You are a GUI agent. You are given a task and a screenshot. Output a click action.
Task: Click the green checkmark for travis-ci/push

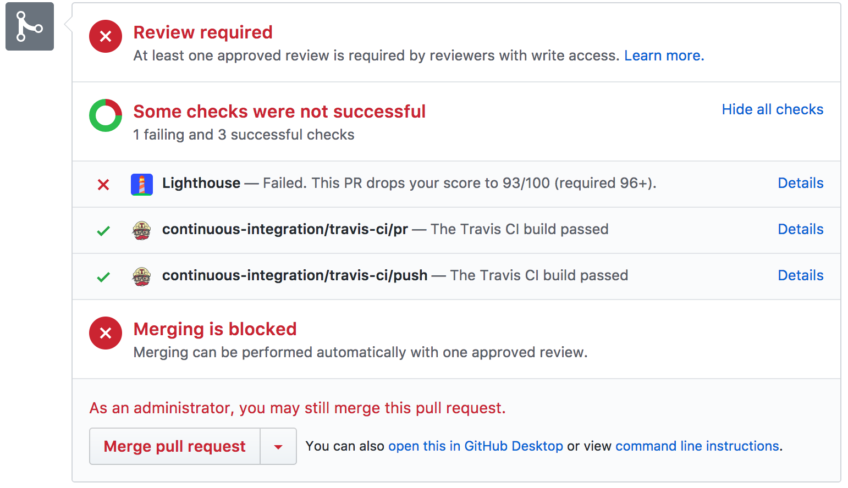coord(103,277)
